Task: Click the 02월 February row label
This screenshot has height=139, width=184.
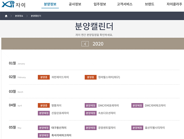Action: tap(17, 77)
